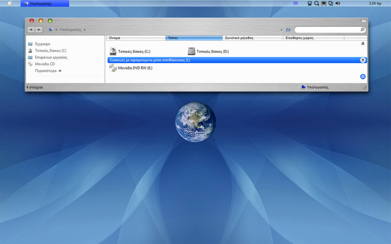The width and height of the screenshot is (391, 244).
Task: Open the Μονάδα DVD RW (E:) disc icon
Action: click(113, 68)
